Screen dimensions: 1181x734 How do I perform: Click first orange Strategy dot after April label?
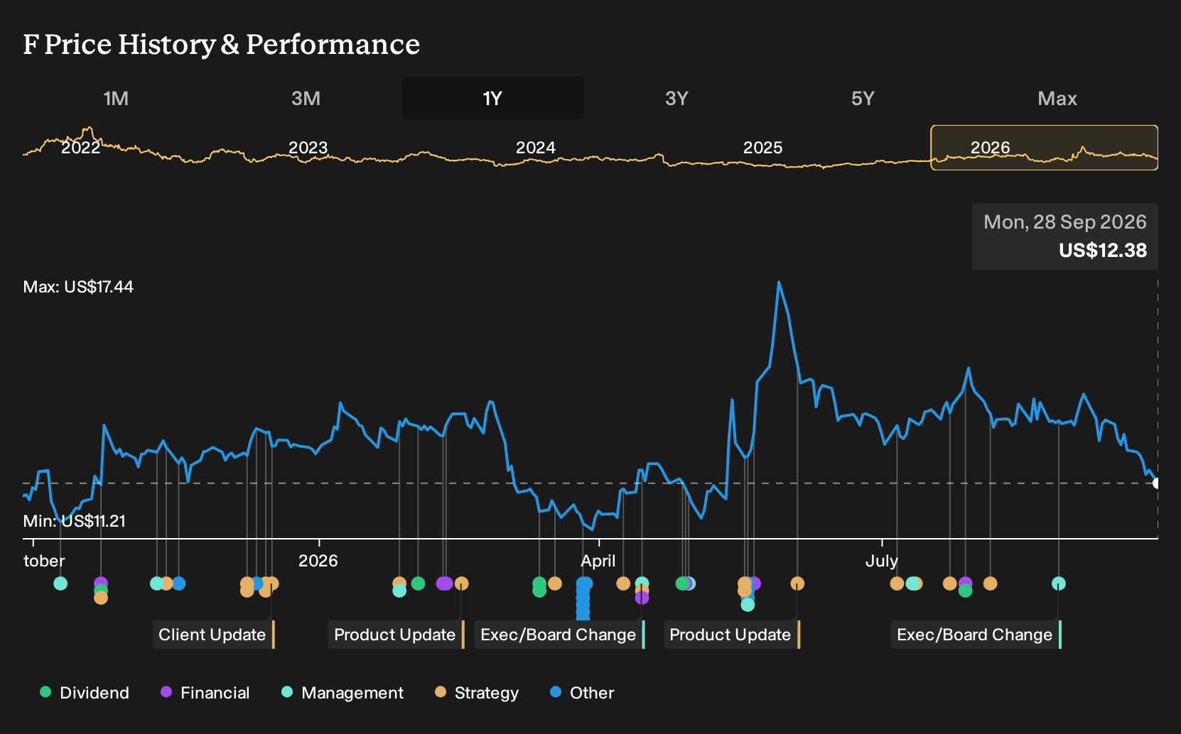(623, 584)
